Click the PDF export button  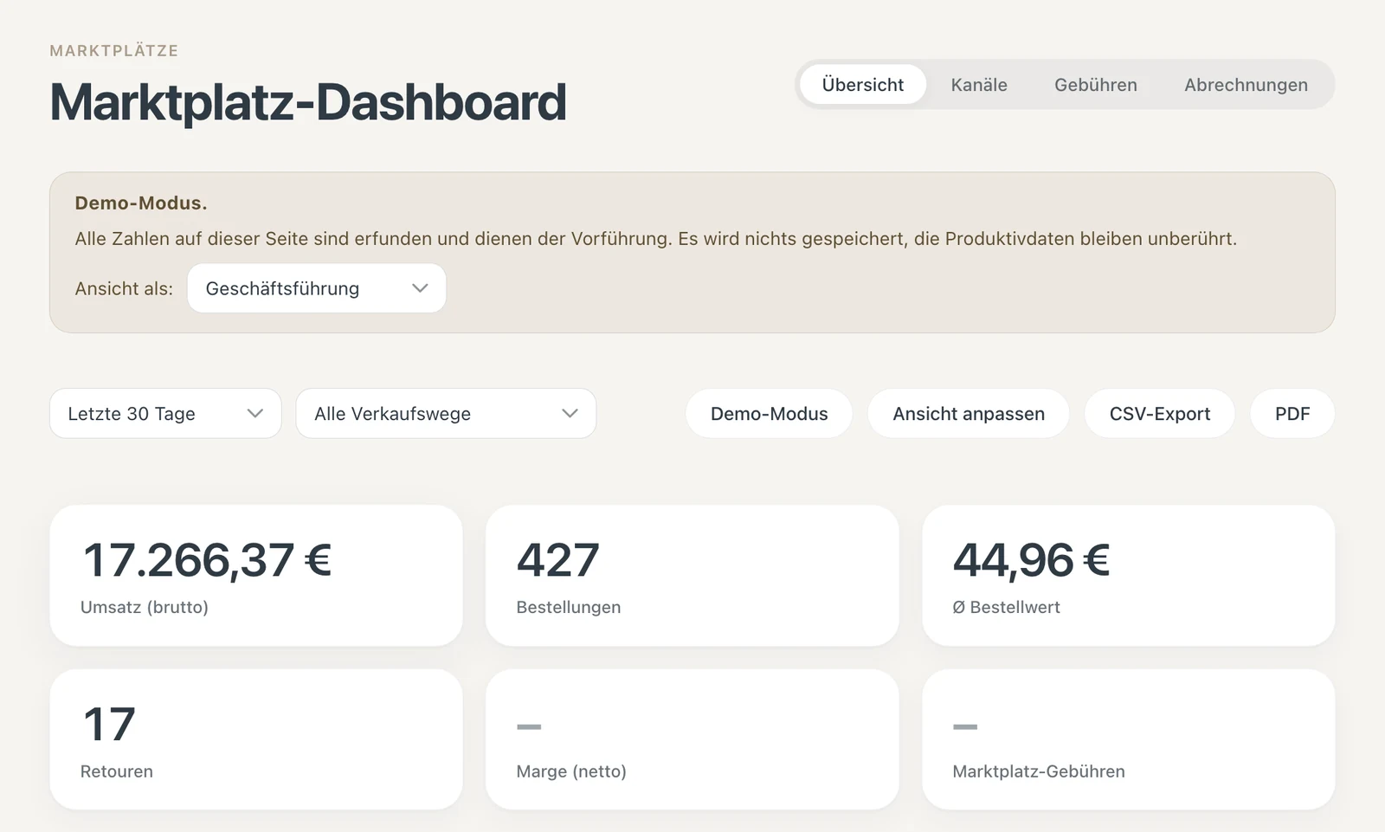click(x=1292, y=414)
